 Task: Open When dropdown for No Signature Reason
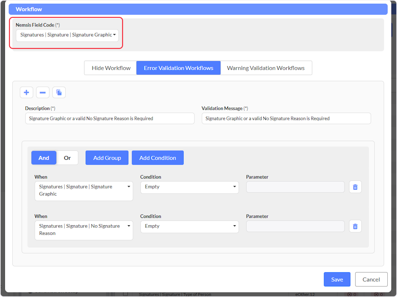tap(84, 230)
